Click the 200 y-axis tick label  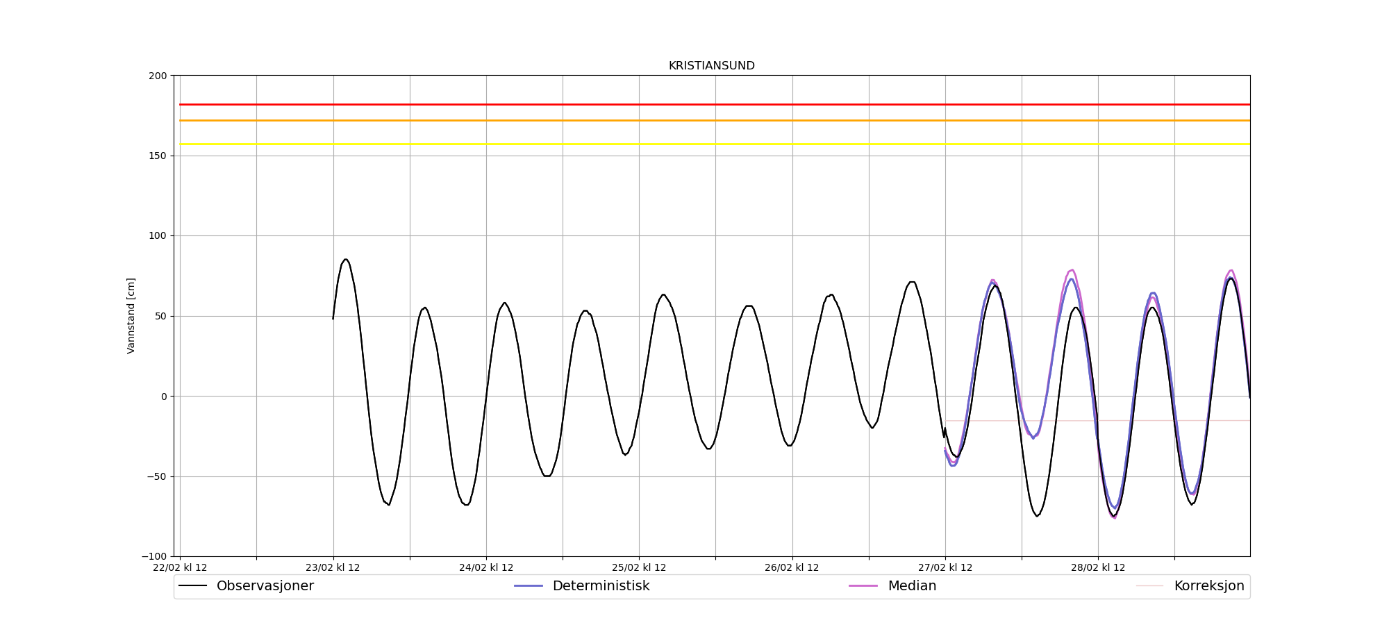(158, 76)
